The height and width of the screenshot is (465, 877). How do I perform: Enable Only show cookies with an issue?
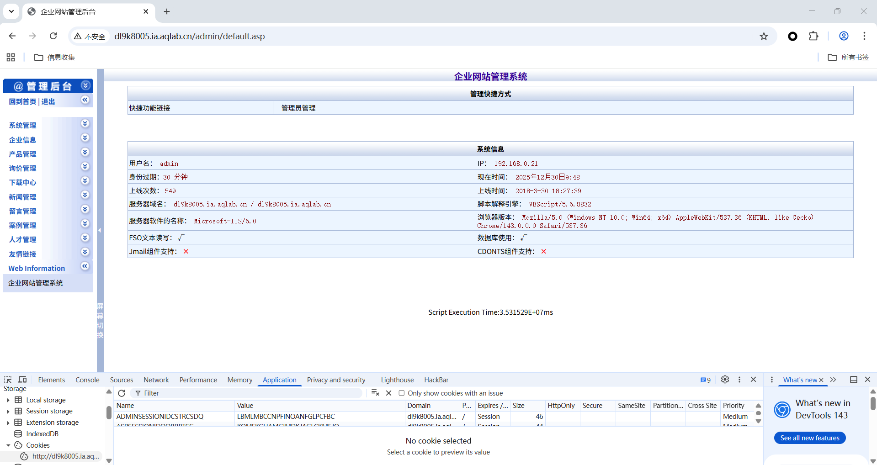coord(402,393)
